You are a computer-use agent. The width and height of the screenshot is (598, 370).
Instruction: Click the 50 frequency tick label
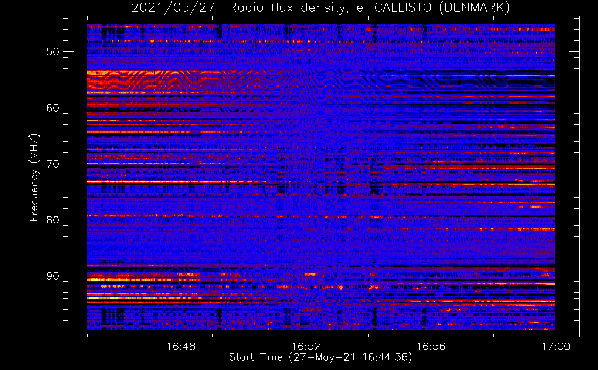(53, 52)
